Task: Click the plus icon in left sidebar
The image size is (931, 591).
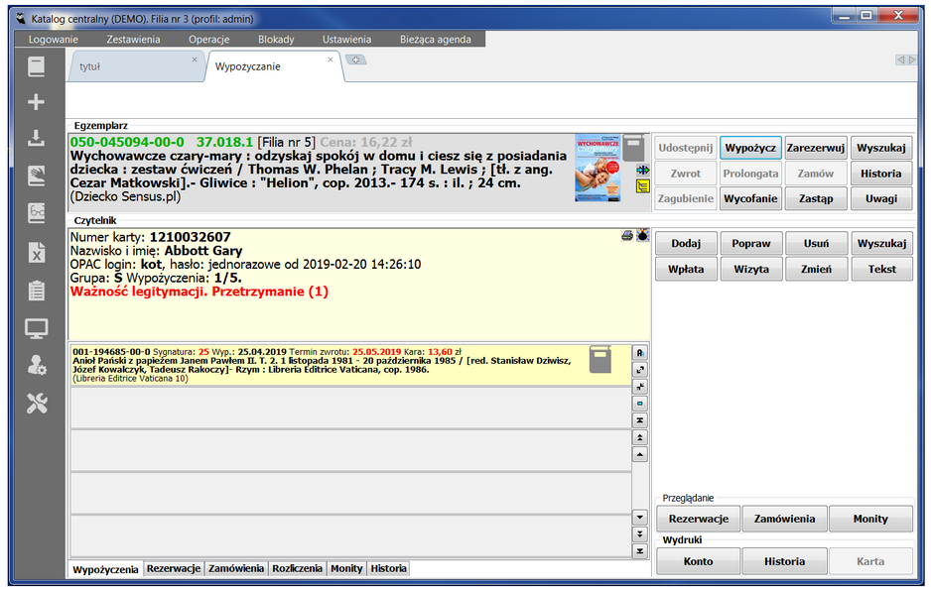Action: 37,102
